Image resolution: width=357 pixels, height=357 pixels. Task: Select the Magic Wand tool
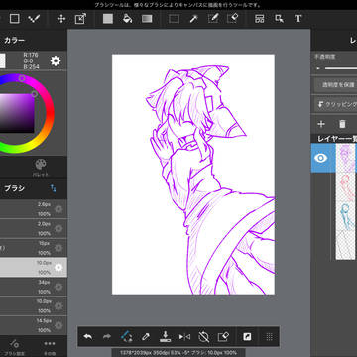[x=193, y=19]
